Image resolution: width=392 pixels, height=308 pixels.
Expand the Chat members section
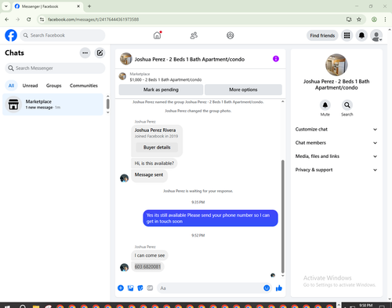tap(336, 143)
